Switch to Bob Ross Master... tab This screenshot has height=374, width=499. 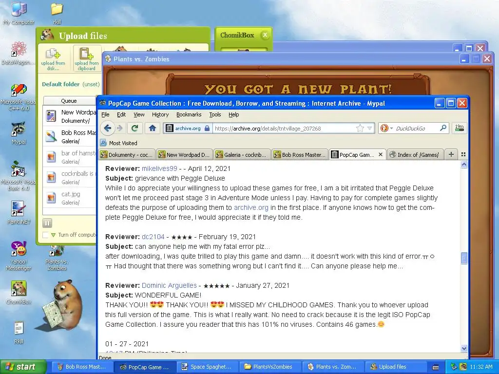(x=300, y=154)
